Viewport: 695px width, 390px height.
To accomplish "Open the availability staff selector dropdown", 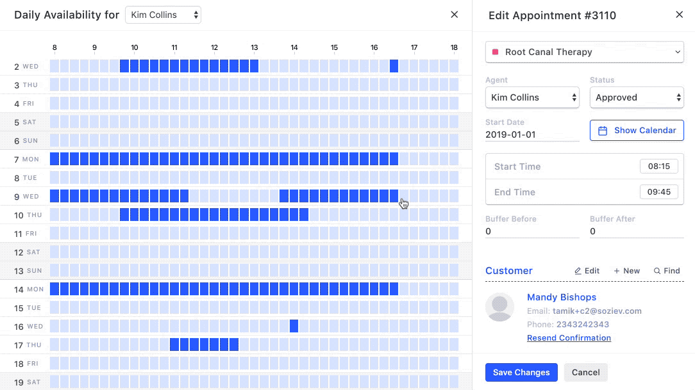I will pos(163,14).
